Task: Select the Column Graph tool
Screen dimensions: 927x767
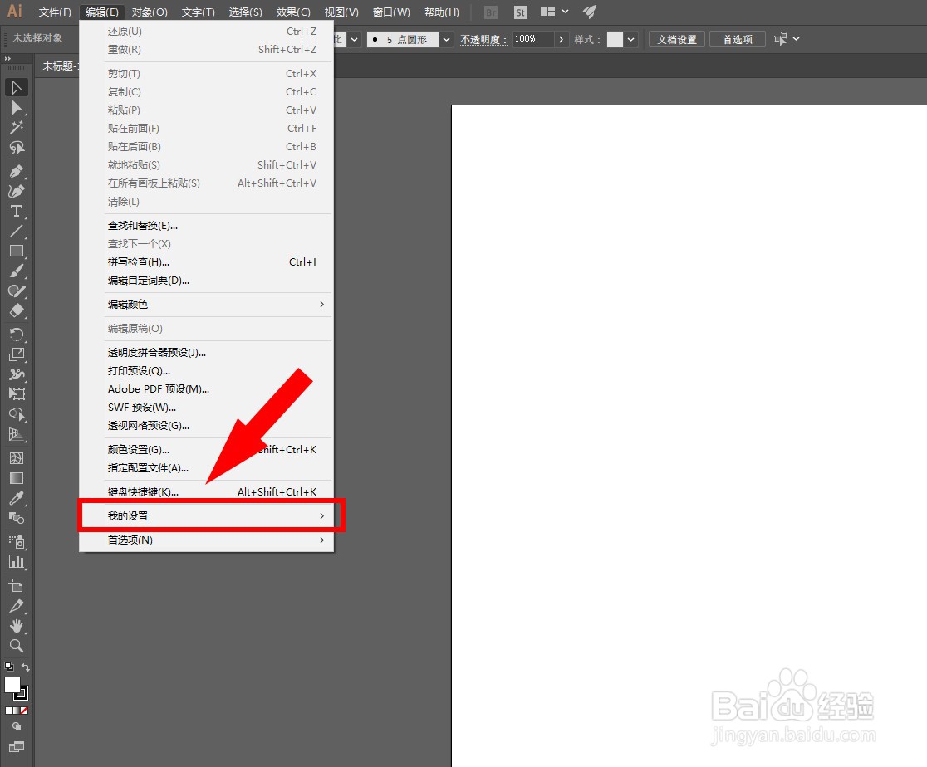Action: coord(17,562)
